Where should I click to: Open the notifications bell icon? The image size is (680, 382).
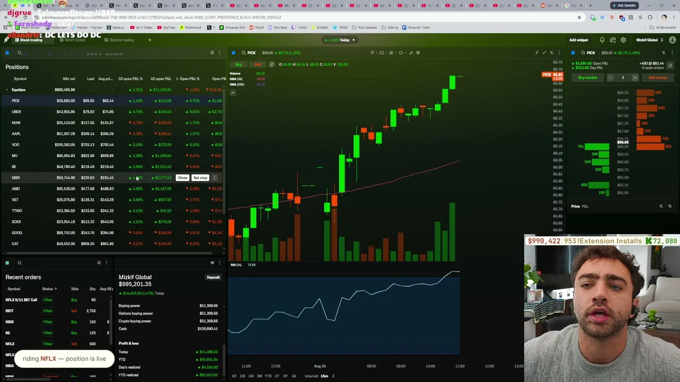click(602, 40)
